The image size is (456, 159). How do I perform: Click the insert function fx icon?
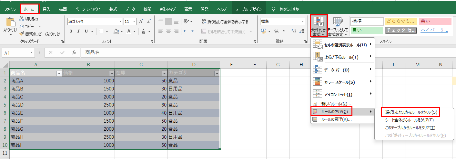(x=74, y=52)
